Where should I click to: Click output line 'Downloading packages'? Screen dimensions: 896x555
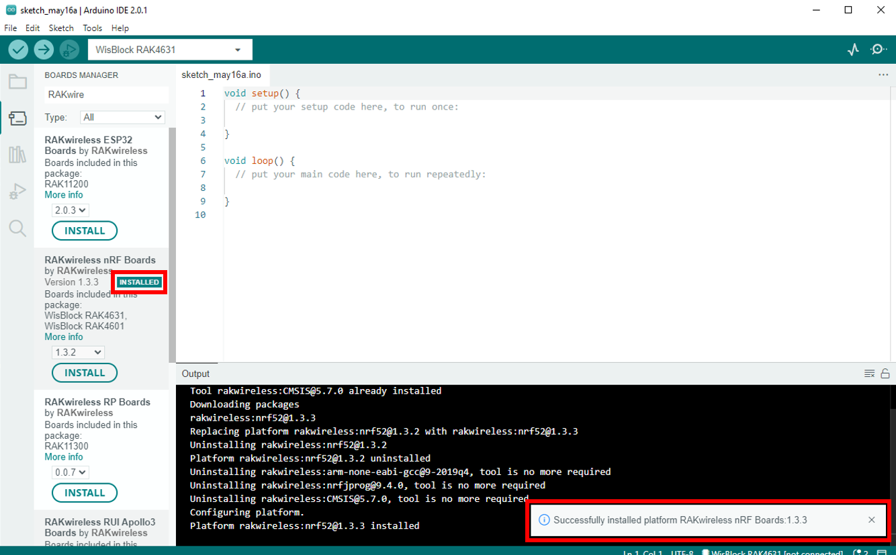click(244, 404)
